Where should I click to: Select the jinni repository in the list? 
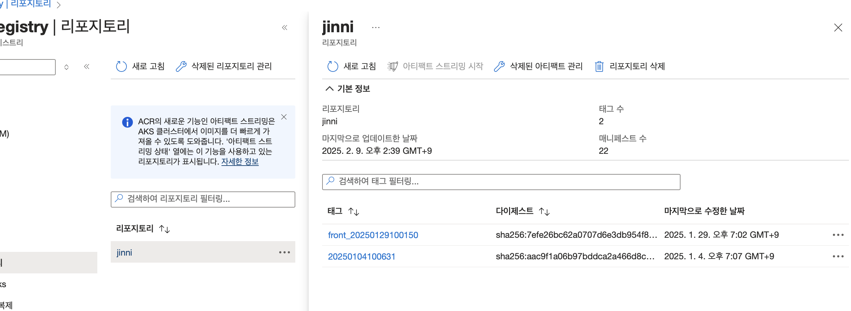[123, 252]
